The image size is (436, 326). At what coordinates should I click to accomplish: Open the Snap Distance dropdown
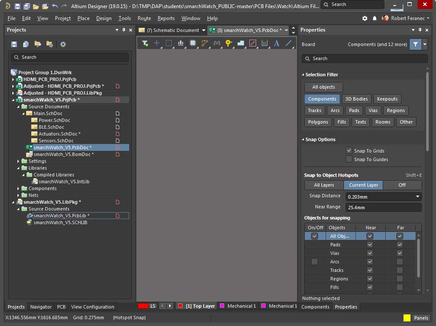(x=417, y=196)
